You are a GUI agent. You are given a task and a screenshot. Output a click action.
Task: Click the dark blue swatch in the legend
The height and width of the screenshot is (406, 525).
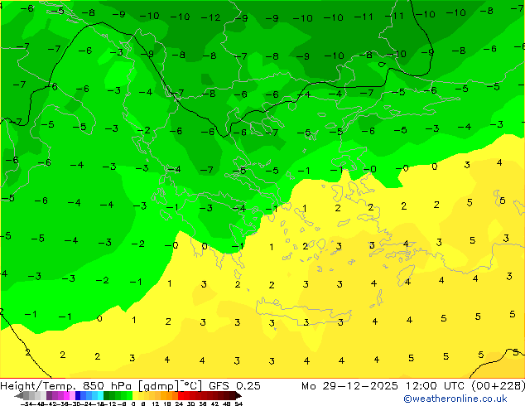pos(78,395)
